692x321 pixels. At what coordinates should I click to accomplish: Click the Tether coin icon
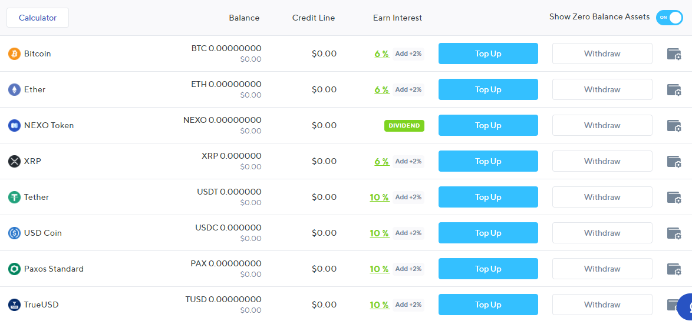[x=15, y=197]
